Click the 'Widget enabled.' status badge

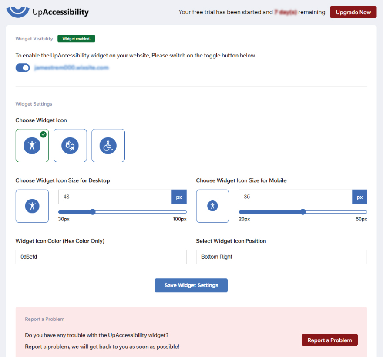[77, 39]
